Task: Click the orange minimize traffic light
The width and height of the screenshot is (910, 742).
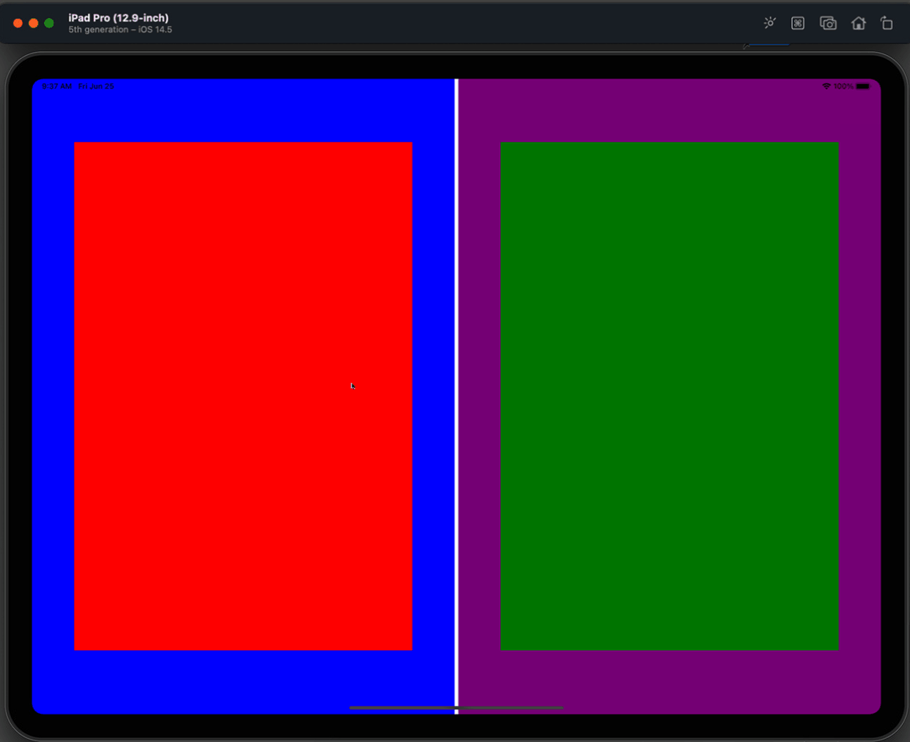Action: 32,23
